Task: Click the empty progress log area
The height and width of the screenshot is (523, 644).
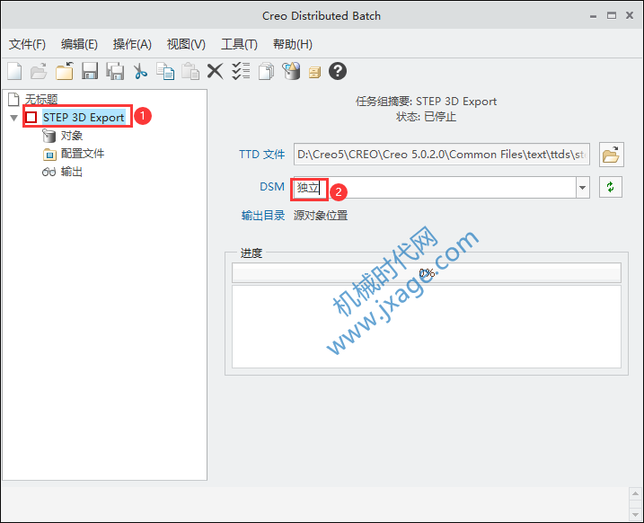Action: tap(427, 326)
